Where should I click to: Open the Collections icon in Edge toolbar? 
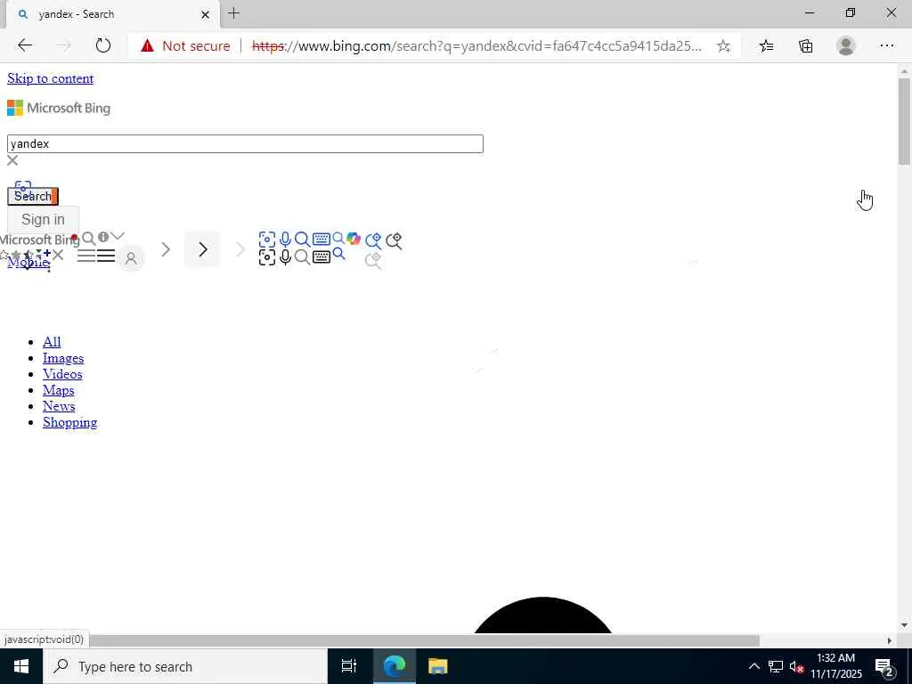pos(805,46)
